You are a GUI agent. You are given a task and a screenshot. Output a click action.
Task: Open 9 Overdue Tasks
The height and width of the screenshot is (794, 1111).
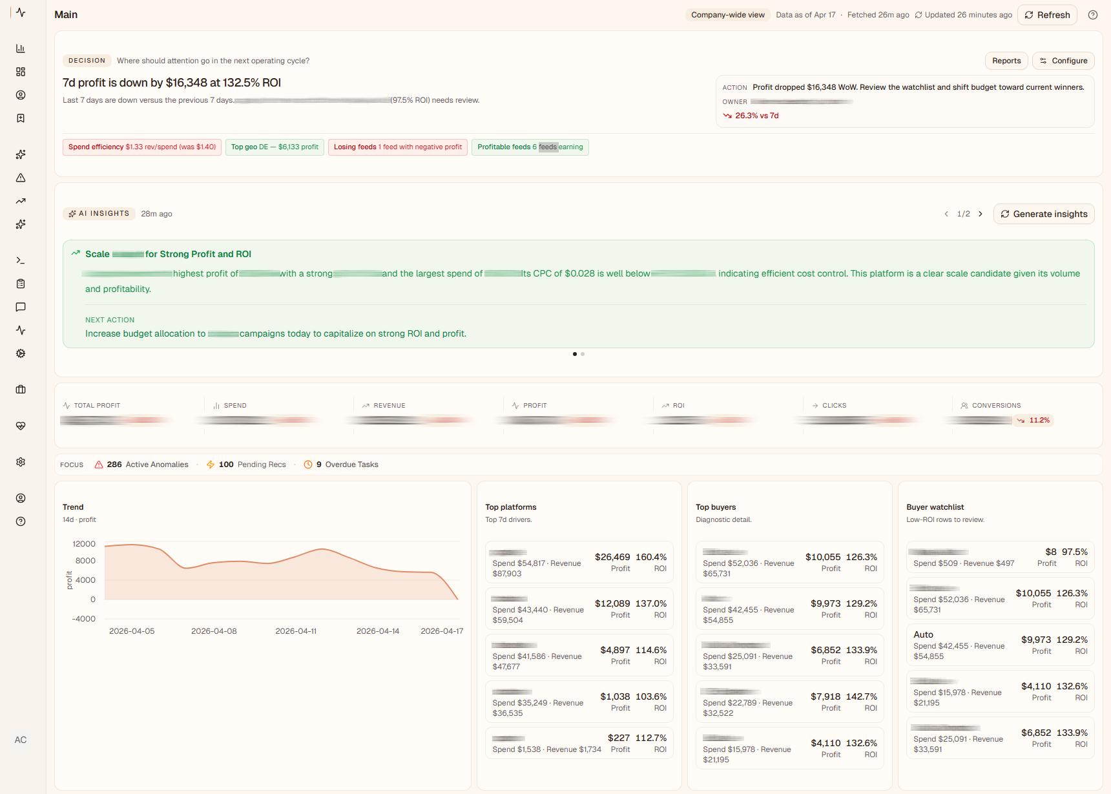click(341, 465)
